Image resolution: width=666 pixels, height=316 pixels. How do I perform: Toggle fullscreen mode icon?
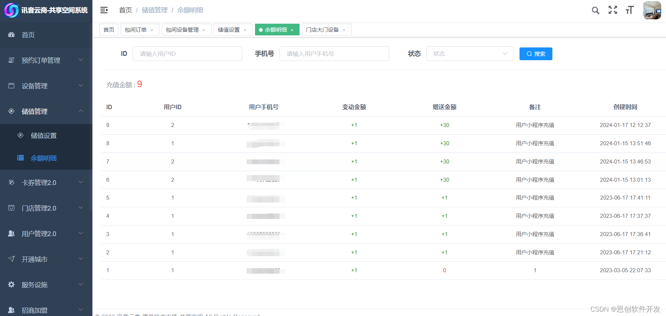point(613,10)
